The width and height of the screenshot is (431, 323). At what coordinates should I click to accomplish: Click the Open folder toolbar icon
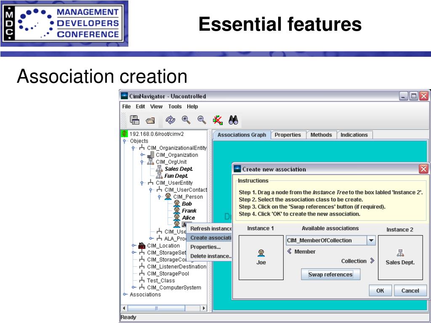pyautogui.click(x=150, y=120)
